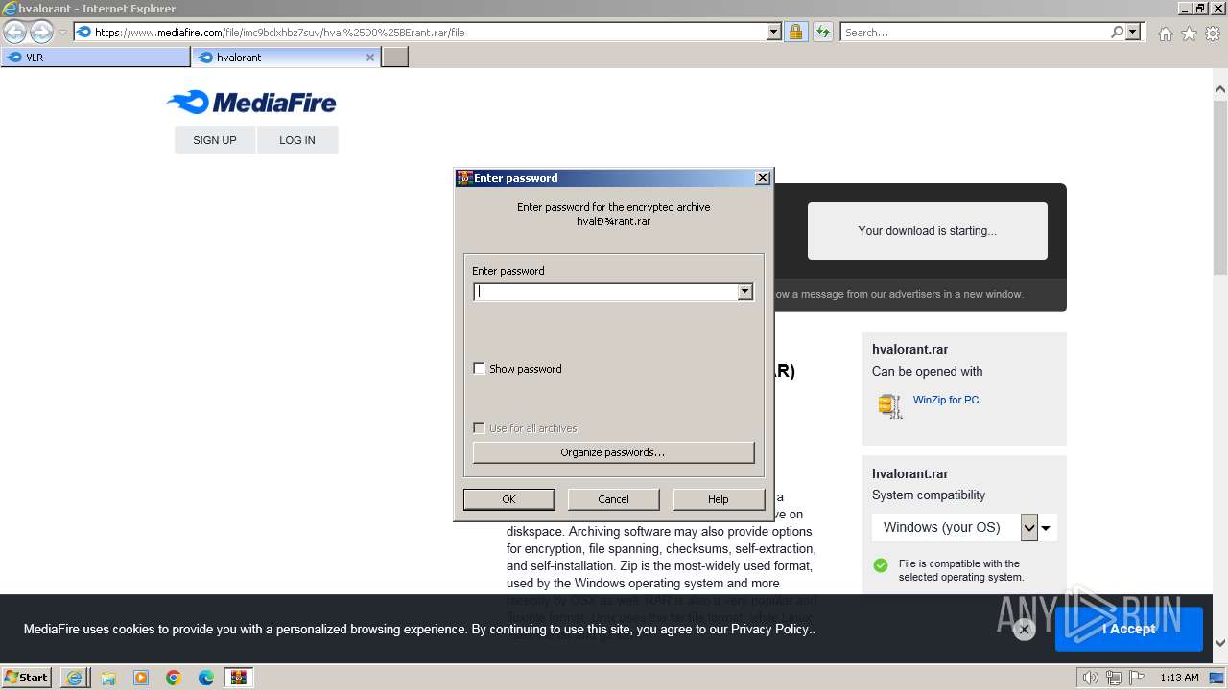1228x690 pixels.
Task: Click the WinZip for PC icon
Action: click(890, 405)
